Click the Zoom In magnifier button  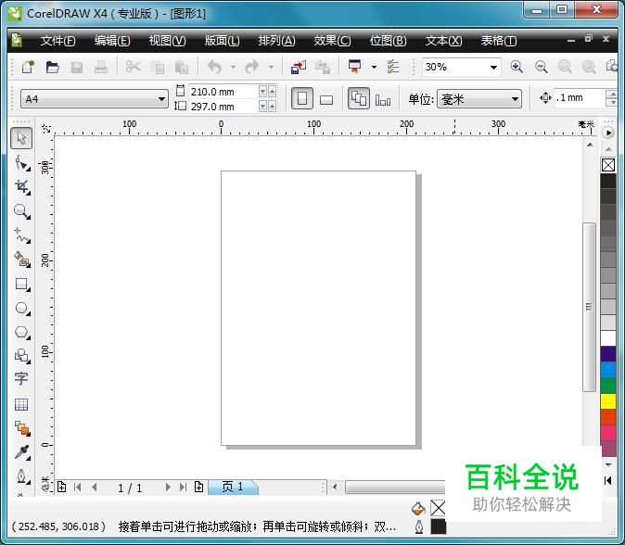[517, 67]
